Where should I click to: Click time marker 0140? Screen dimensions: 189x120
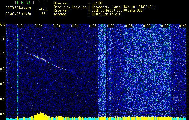tap(183, 26)
